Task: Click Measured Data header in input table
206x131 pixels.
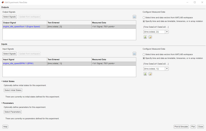Action: point(114,59)
